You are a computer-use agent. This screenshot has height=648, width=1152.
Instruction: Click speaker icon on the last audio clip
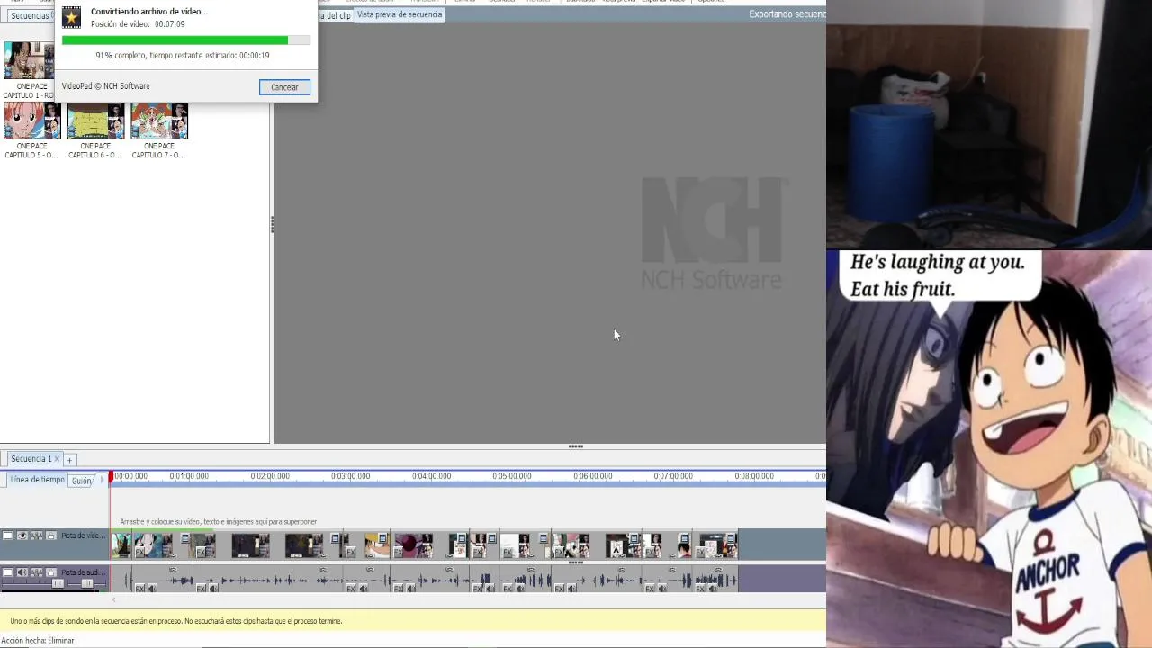pos(713,589)
